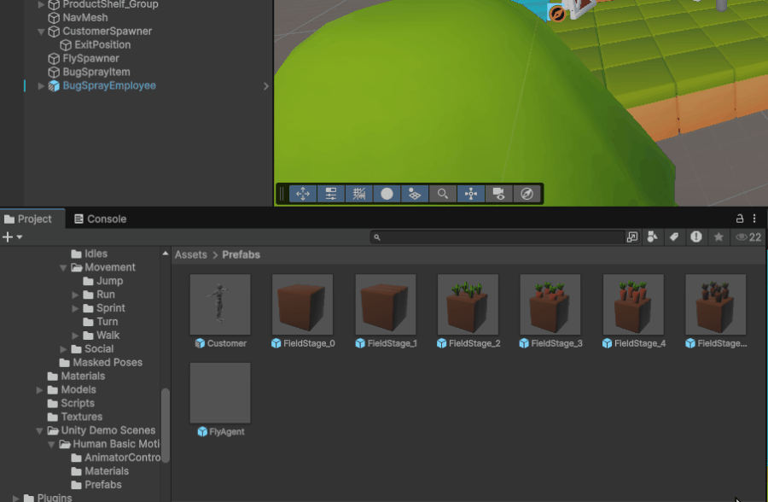This screenshot has height=502, width=768.
Task: Click Search by Type filter icon
Action: [x=653, y=237]
